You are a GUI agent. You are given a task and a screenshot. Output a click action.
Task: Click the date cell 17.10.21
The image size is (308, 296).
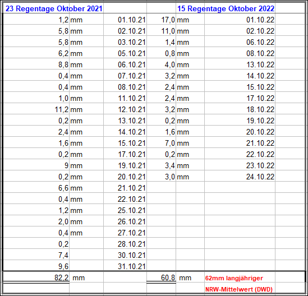132,154
